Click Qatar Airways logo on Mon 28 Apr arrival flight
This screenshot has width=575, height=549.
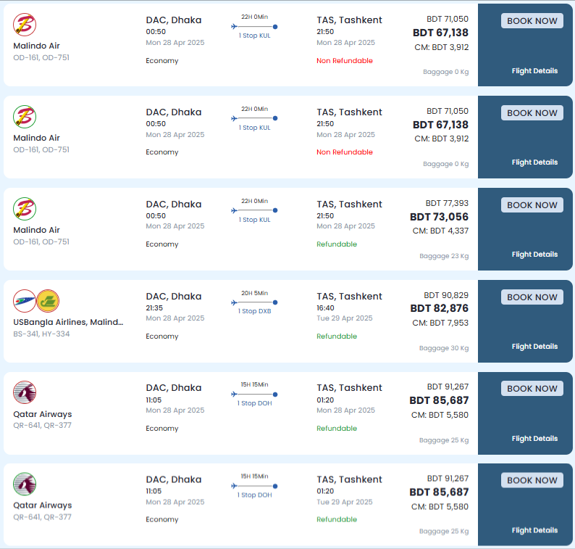tap(25, 392)
